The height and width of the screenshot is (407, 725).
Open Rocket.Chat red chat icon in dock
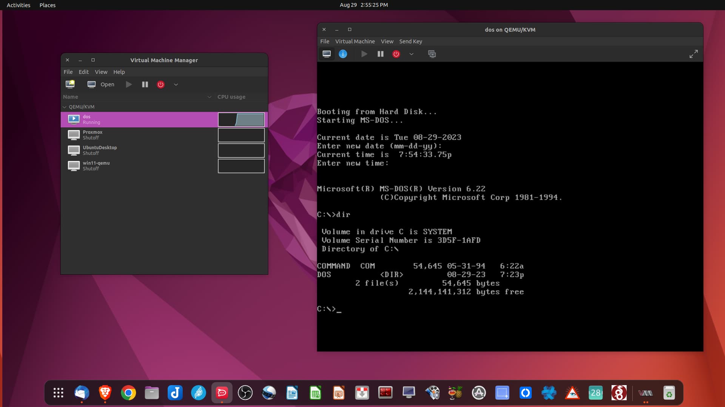(222, 393)
